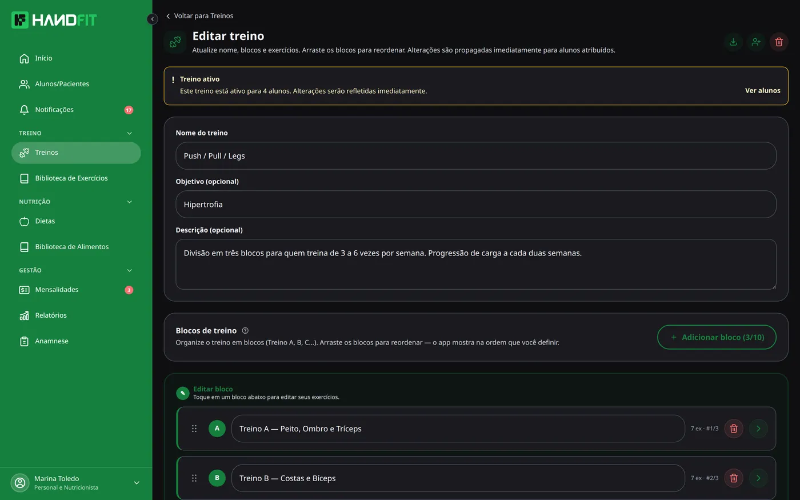800x500 pixels.
Task: Click the Notificações badge showing 17
Action: tap(129, 110)
